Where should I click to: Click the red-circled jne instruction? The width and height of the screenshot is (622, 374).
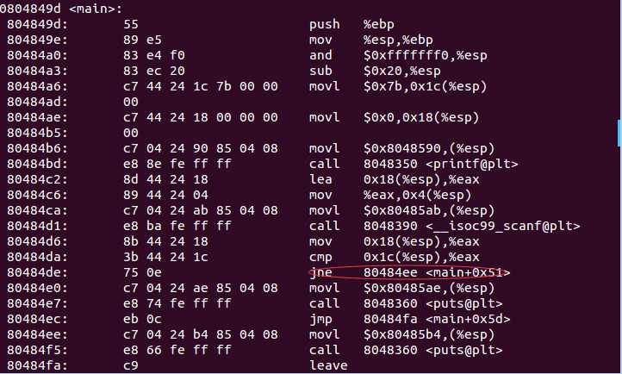click(x=320, y=272)
